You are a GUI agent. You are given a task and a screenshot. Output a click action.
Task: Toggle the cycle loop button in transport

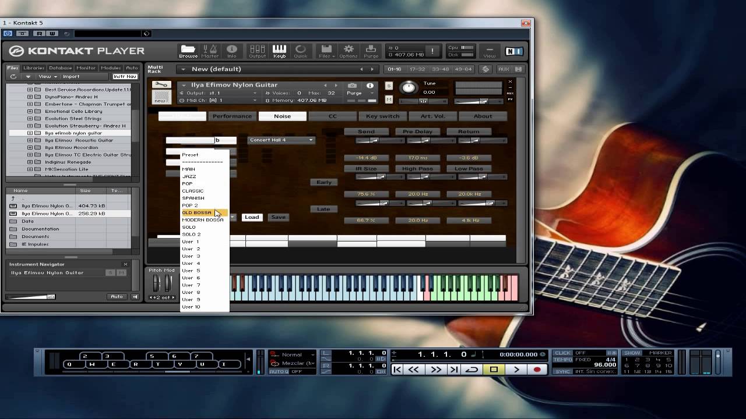coord(472,370)
